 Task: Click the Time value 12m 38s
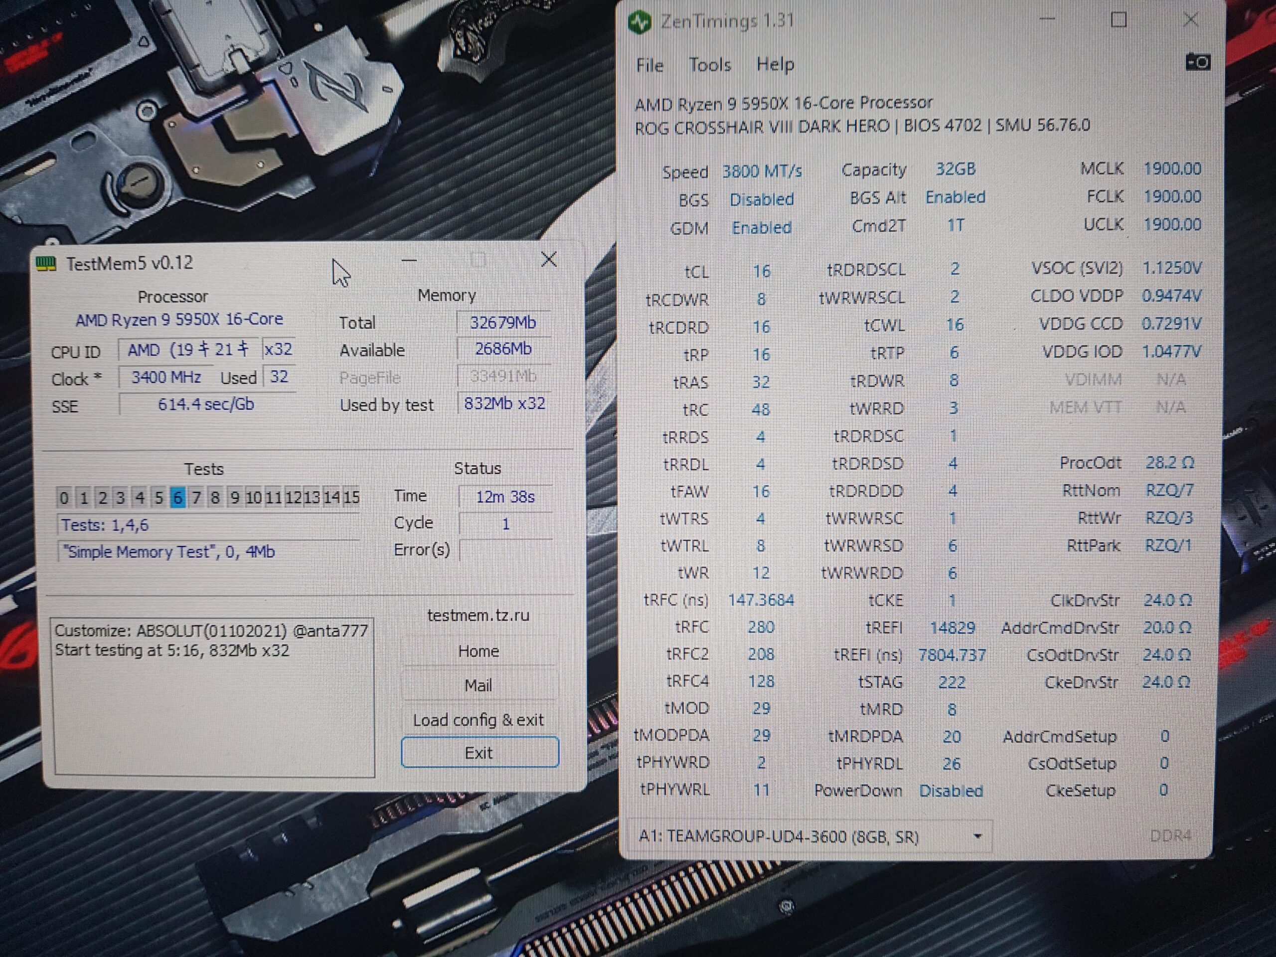coord(505,496)
